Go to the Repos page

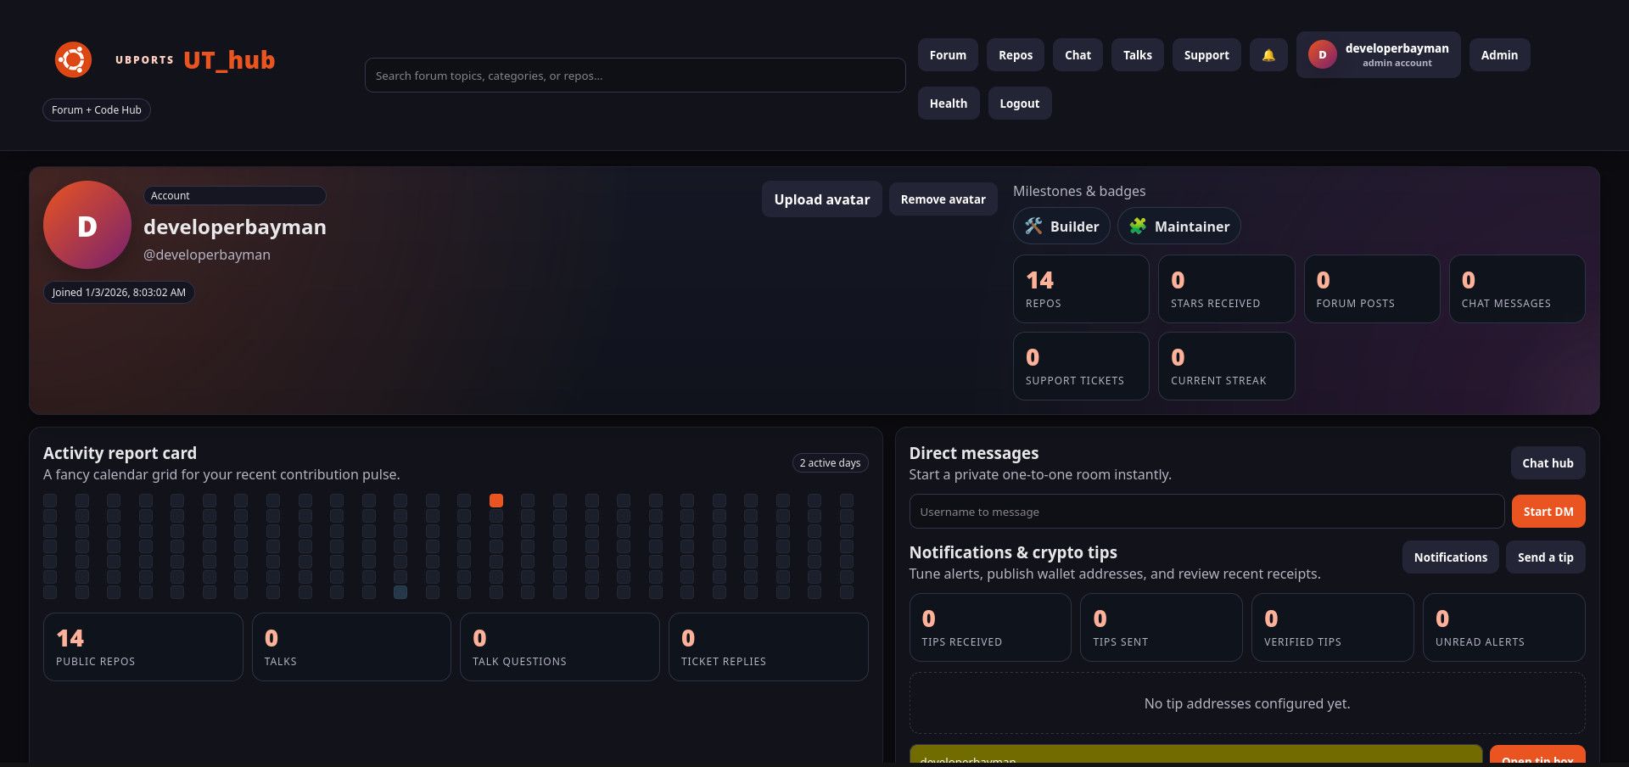(x=1015, y=55)
